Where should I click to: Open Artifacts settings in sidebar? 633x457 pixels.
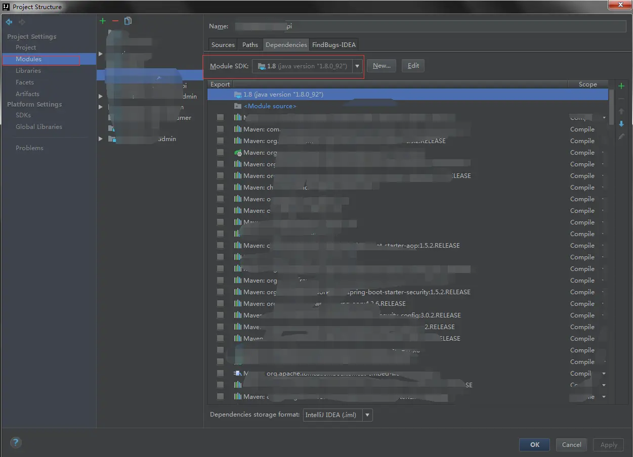(x=27, y=94)
